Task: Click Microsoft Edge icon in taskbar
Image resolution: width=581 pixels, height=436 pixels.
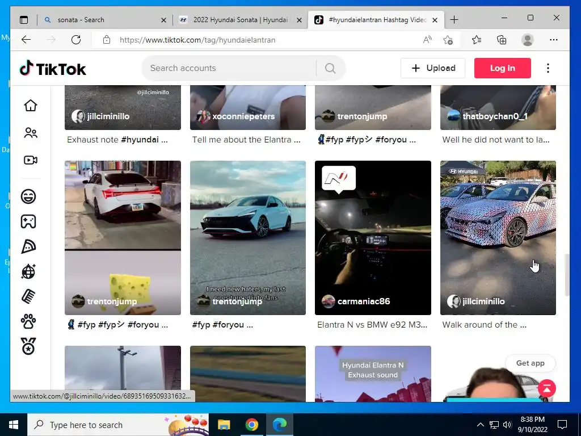Action: (x=280, y=425)
